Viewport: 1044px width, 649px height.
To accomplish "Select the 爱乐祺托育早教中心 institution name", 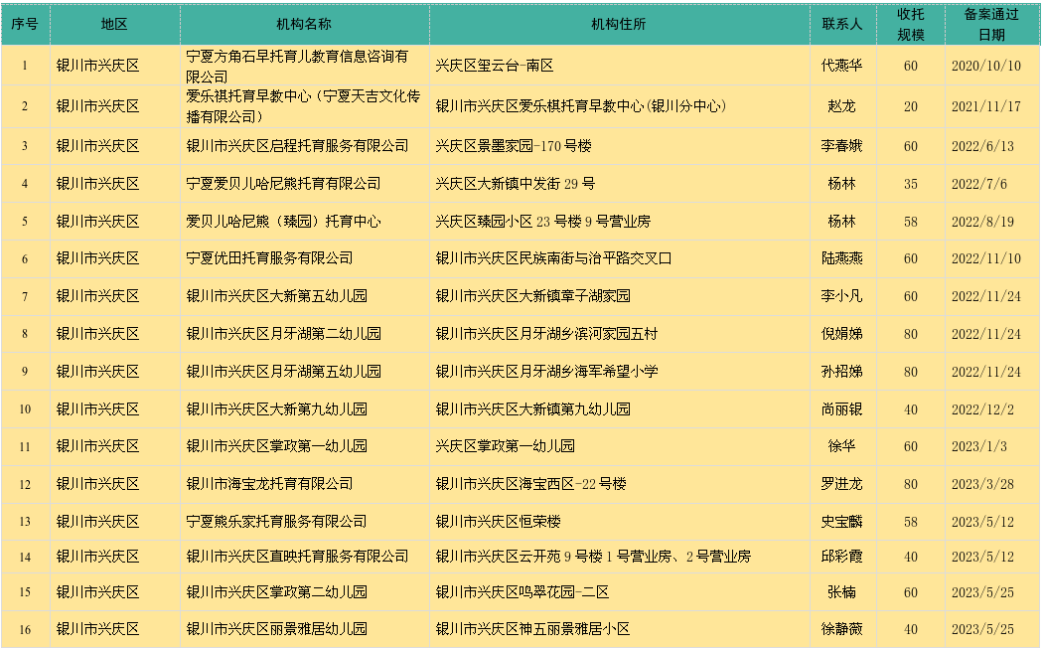I will pyautogui.click(x=303, y=107).
